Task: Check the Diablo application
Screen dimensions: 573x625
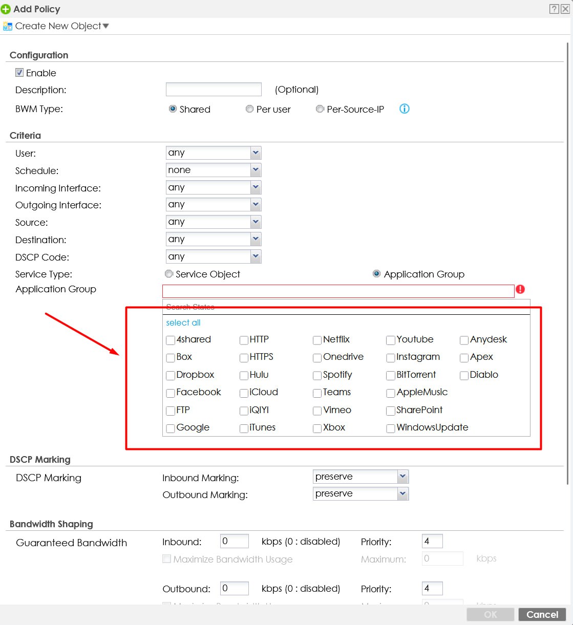Action: tap(464, 376)
